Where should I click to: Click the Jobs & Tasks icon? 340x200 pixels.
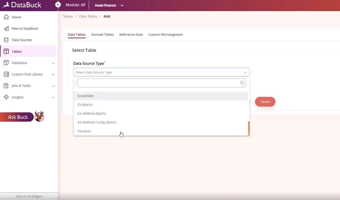(6, 86)
